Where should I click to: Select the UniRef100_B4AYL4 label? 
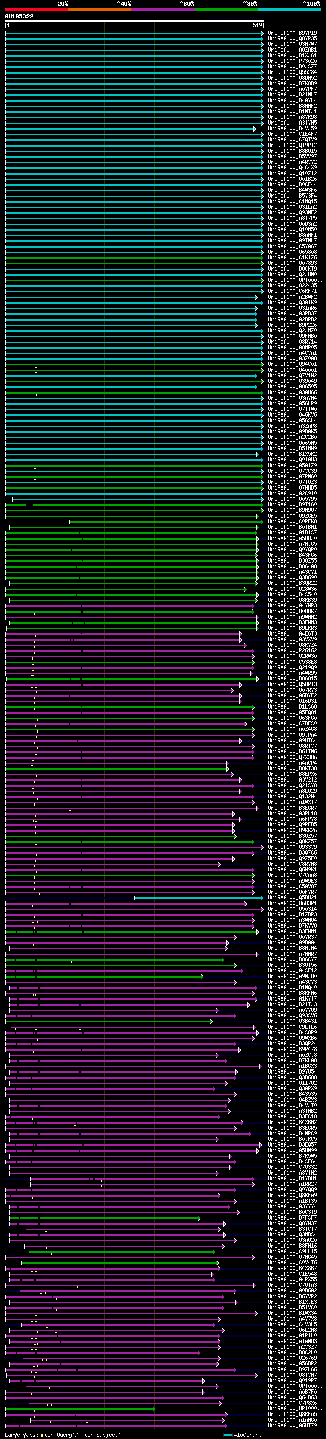[x=292, y=101]
